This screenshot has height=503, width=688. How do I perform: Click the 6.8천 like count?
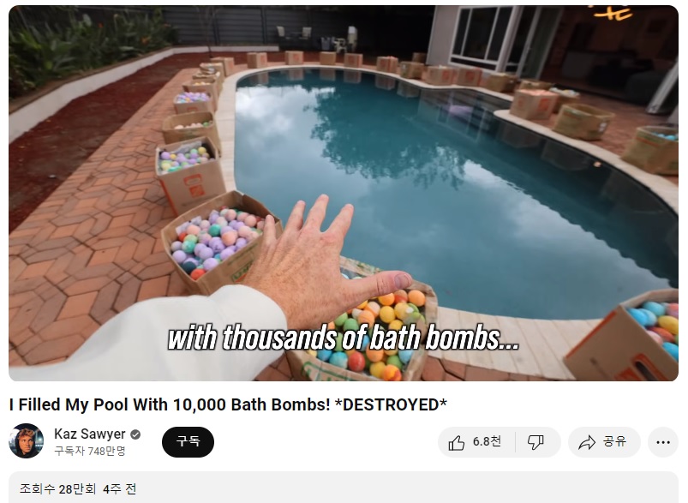[x=487, y=441]
